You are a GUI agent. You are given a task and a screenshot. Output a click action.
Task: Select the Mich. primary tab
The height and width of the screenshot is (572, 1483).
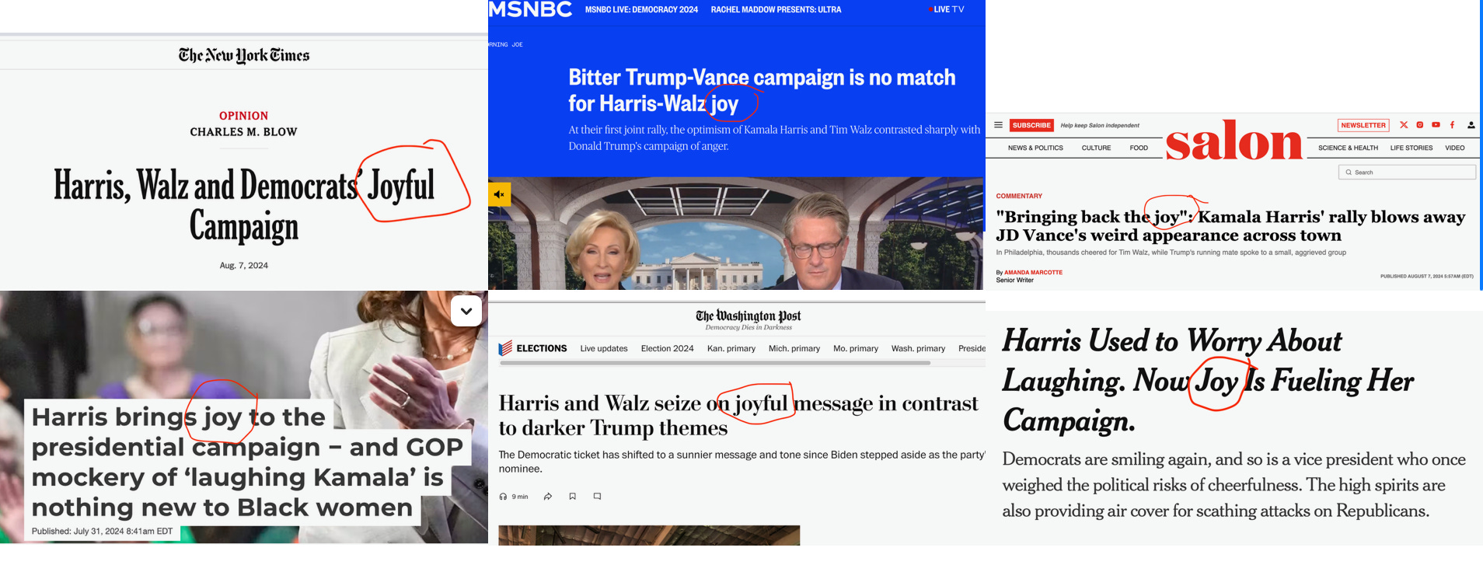(794, 348)
